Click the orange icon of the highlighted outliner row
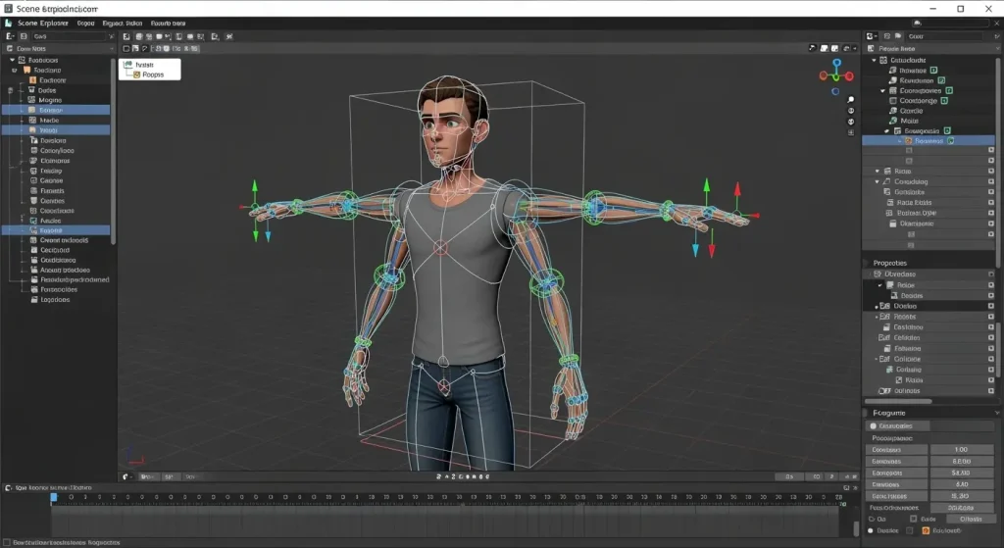Viewport: 1004px width, 548px height. pos(908,141)
